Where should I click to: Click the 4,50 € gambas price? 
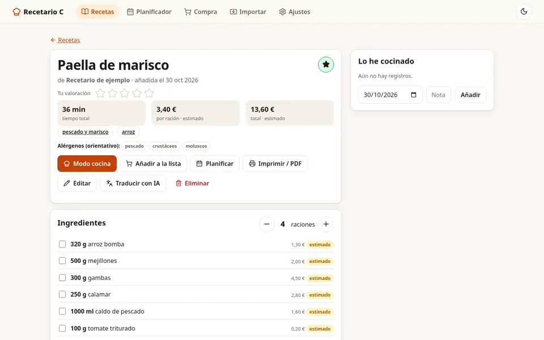coord(297,278)
